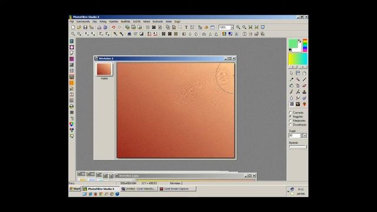Screen dimensions: 377x212
Task: Select the Layer manager tool in palette
Action: coord(298,73)
